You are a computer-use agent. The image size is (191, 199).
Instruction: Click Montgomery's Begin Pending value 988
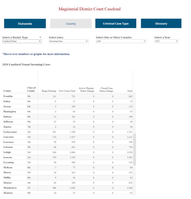point(54,188)
